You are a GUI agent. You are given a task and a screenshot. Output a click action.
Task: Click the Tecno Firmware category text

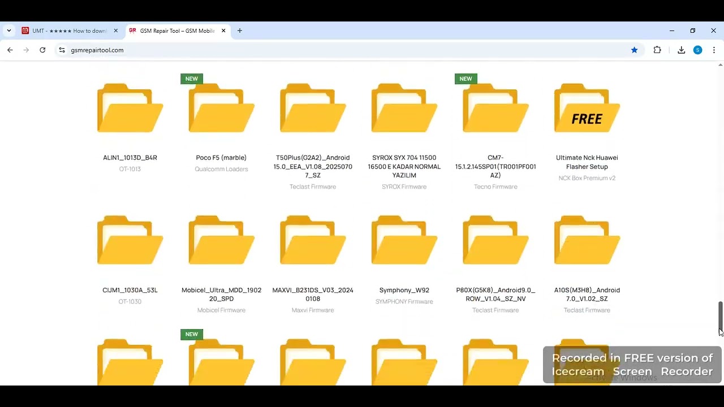[495, 187]
